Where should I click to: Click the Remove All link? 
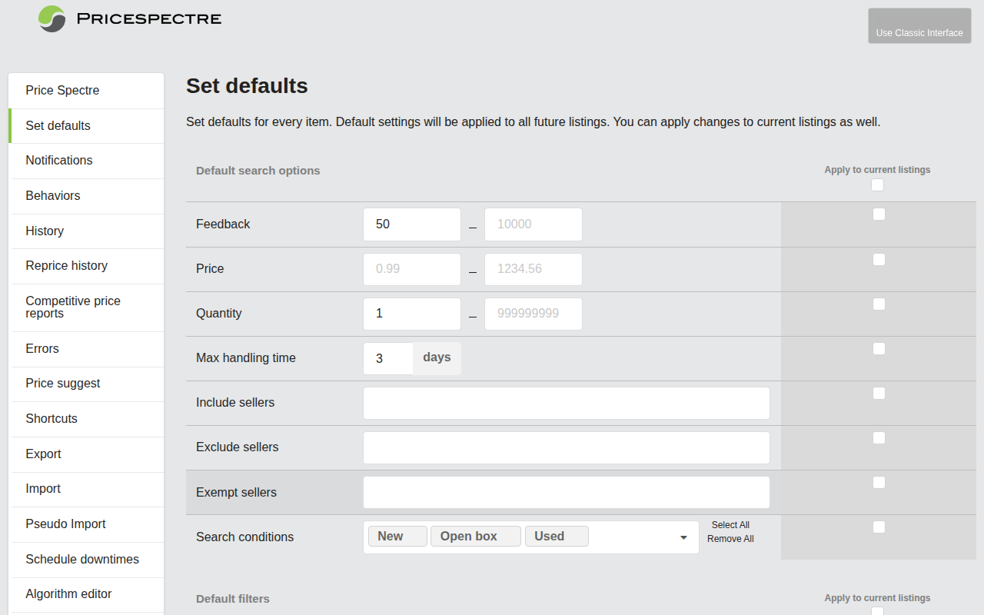tap(730, 539)
